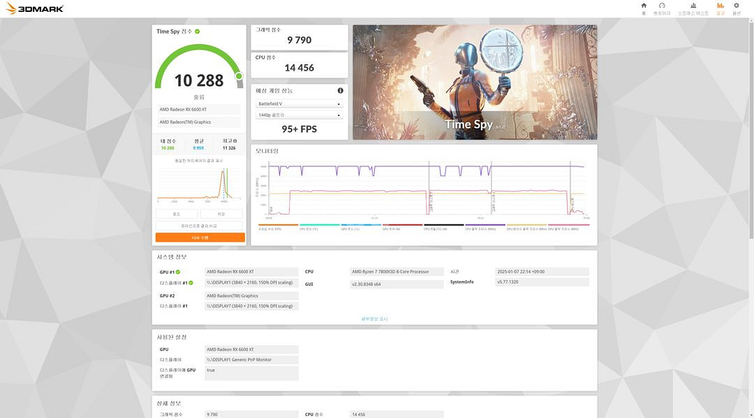754x418 pixels.
Task: Click the Save result button
Action: tap(221, 214)
